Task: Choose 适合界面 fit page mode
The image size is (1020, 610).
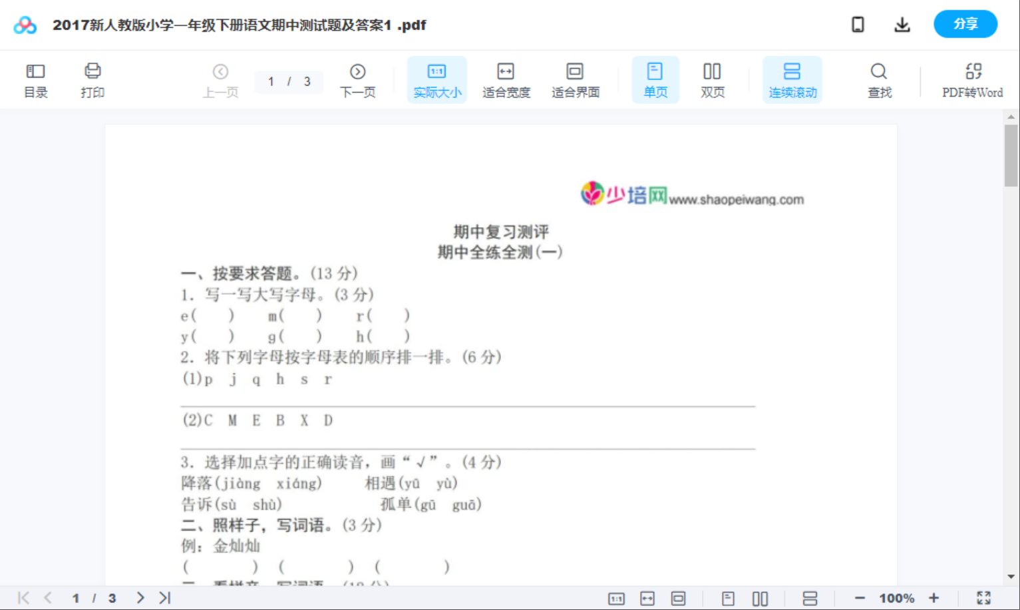Action: click(x=575, y=79)
